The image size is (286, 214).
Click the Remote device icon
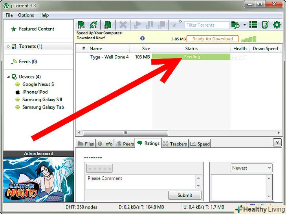click(265, 25)
